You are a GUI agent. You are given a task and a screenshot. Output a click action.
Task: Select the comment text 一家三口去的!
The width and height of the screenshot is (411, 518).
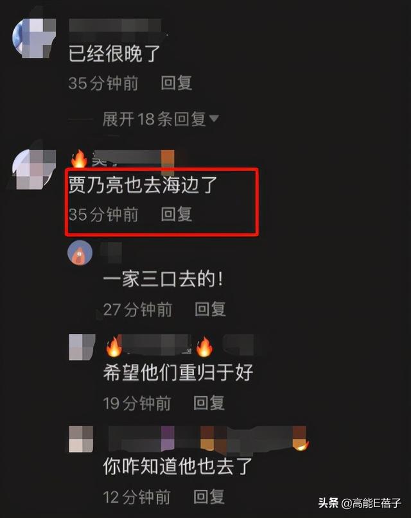(x=163, y=279)
